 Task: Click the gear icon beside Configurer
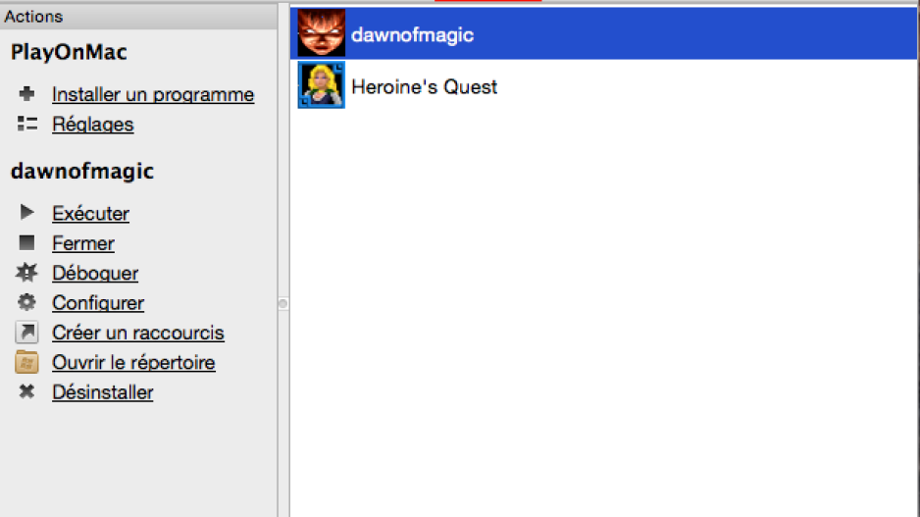point(26,302)
